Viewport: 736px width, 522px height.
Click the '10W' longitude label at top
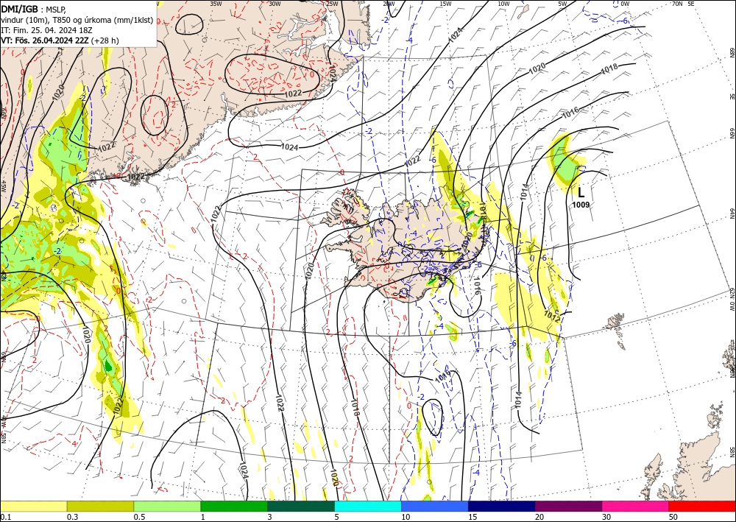503,4
